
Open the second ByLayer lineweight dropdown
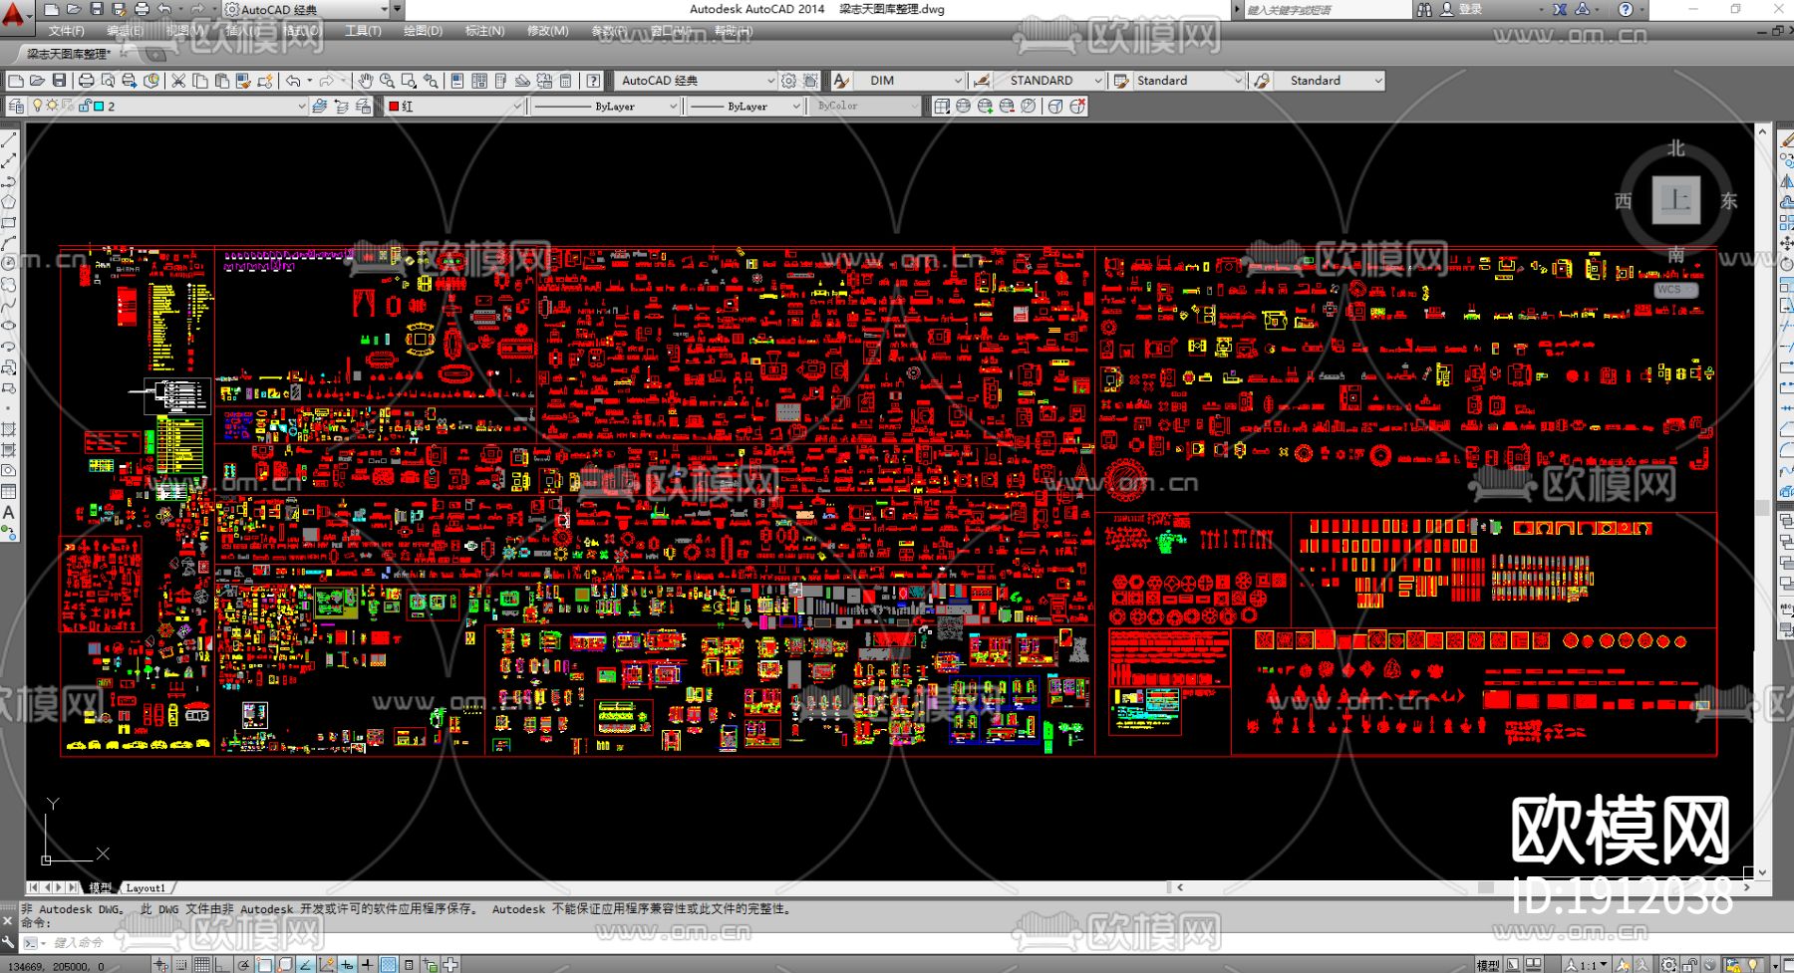click(796, 106)
